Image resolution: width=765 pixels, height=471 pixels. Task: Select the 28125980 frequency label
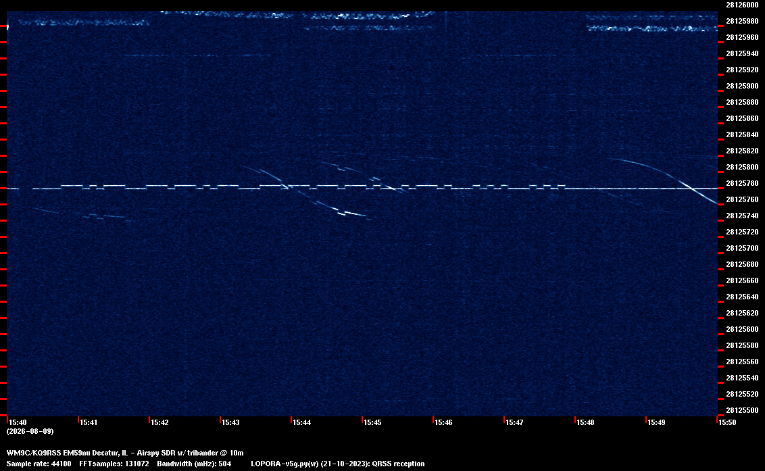742,21
